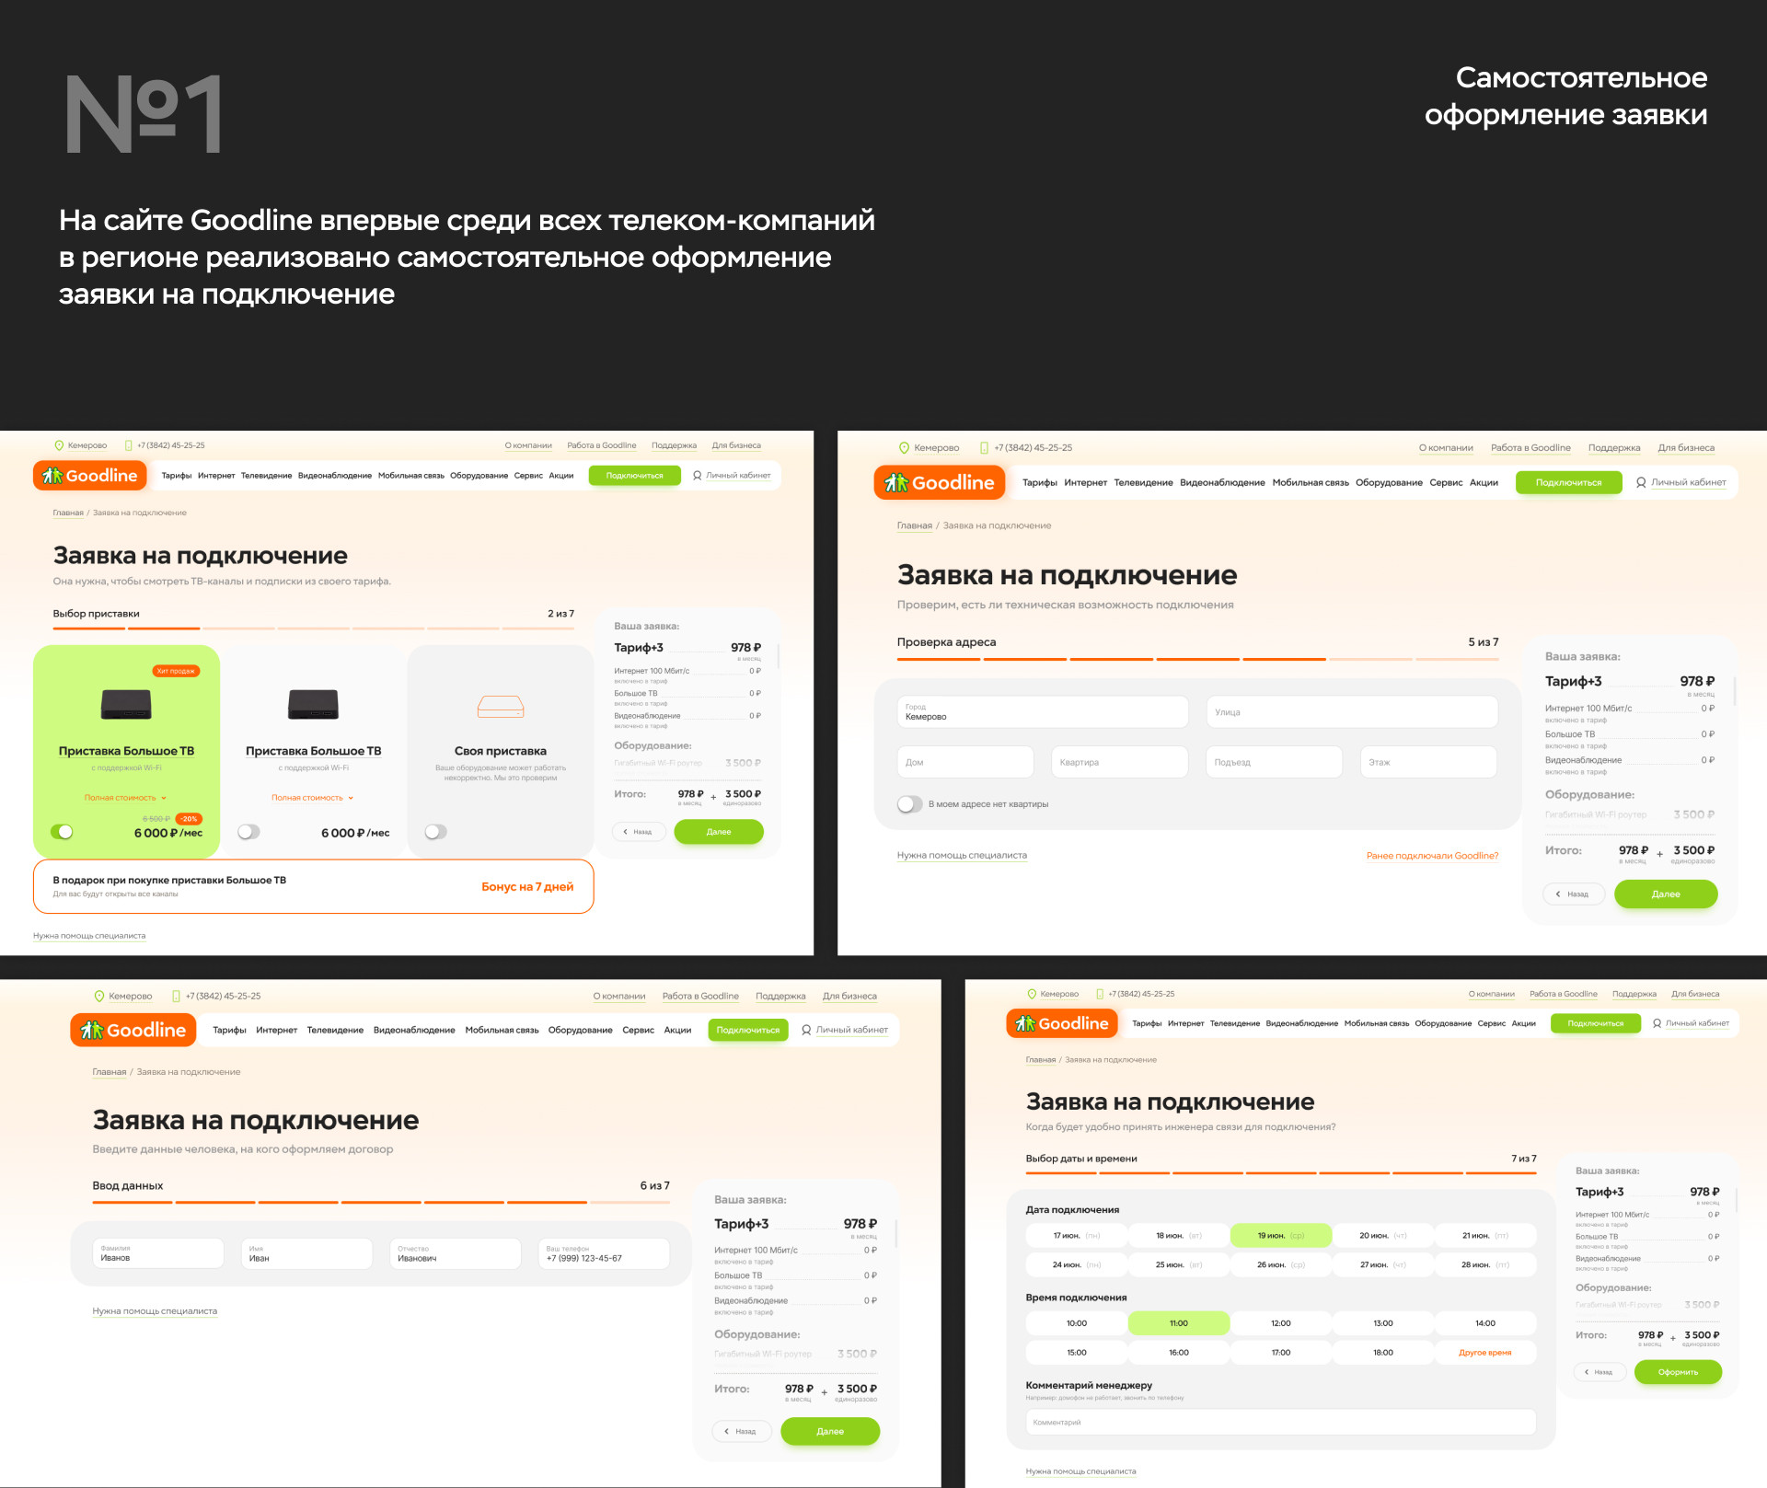1767x1488 pixels.
Task: Click the -20% discount badge
Action: point(189,818)
